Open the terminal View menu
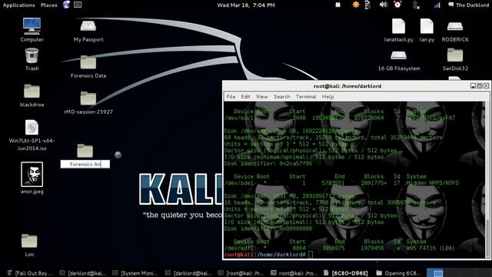Image resolution: width=492 pixels, height=277 pixels. pyautogui.click(x=261, y=97)
